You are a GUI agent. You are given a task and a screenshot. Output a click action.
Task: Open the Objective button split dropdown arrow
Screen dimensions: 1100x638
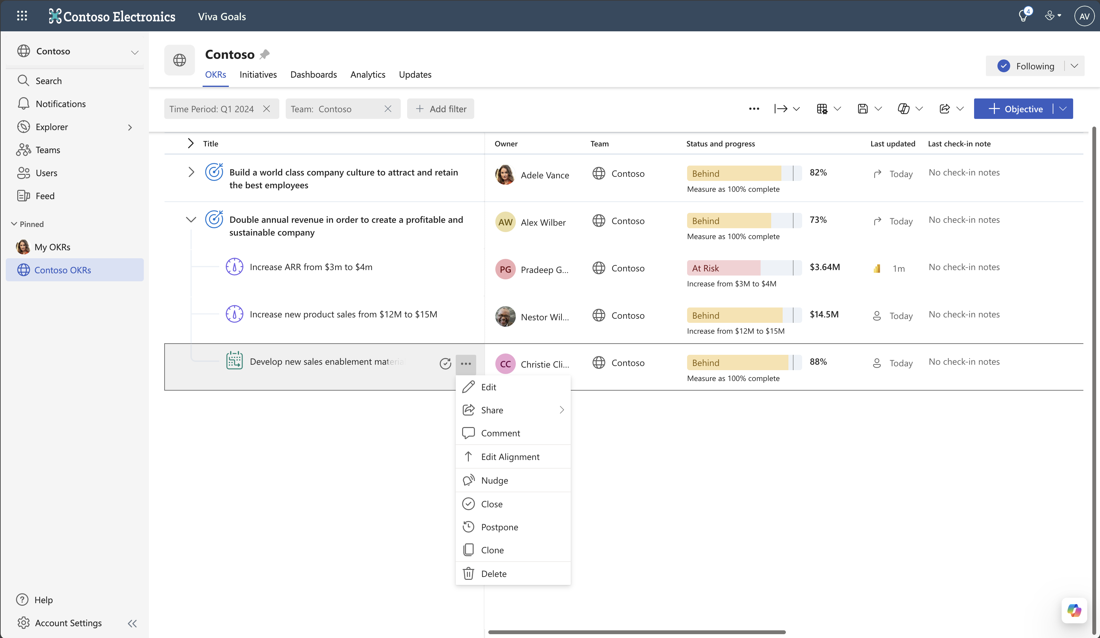[x=1063, y=109]
